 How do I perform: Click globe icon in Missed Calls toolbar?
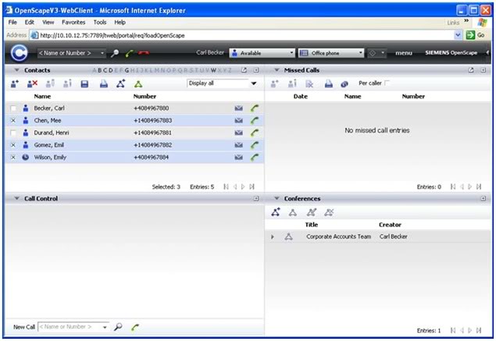(x=344, y=84)
